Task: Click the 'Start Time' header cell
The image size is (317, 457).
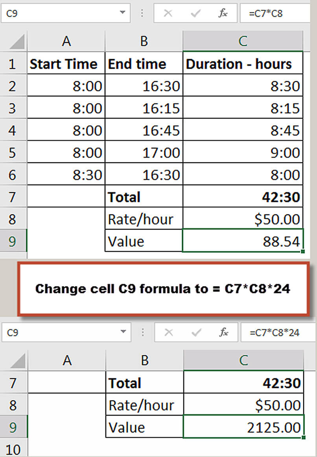Action: pyautogui.click(x=66, y=63)
